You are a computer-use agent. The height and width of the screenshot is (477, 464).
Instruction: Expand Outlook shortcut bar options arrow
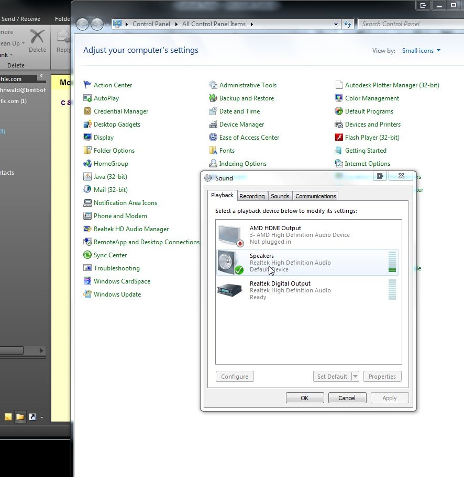tap(42, 417)
